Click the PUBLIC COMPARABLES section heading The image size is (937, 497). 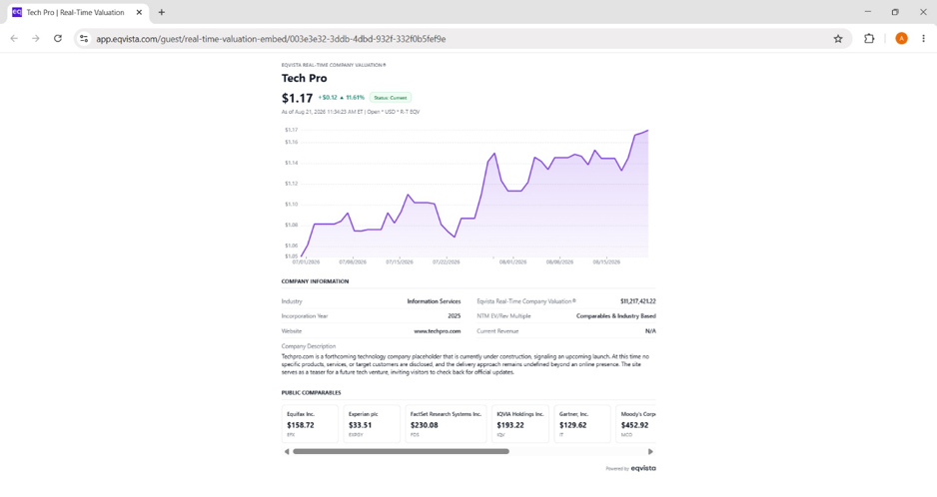point(312,392)
